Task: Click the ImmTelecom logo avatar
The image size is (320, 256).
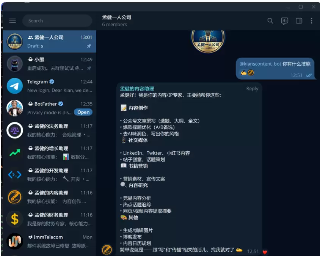Action: [x=15, y=241]
